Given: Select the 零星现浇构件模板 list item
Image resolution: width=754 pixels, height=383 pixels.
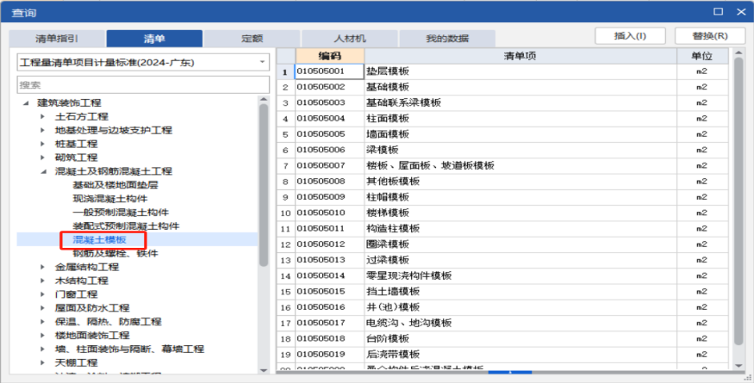Looking at the screenshot, I should [x=408, y=275].
